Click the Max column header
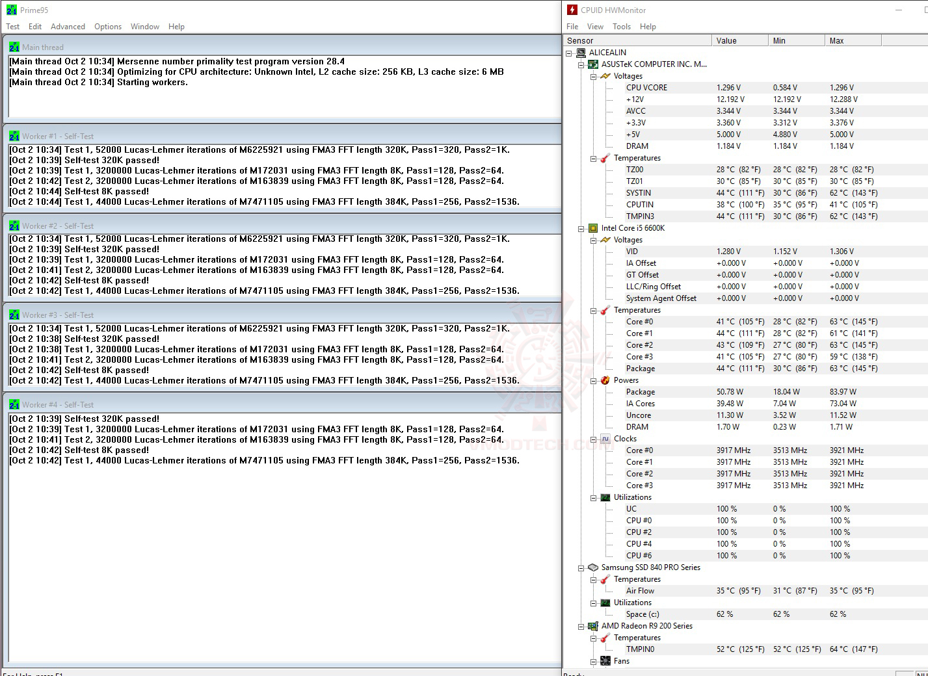Screen dimensions: 928x676 pyautogui.click(x=853, y=40)
